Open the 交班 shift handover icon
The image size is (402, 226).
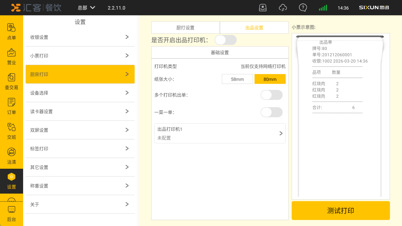(11, 127)
